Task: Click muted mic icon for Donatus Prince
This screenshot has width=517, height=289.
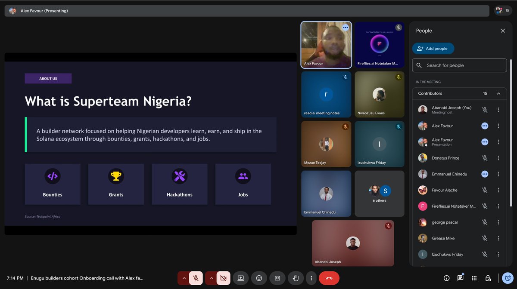Action: 485,158
